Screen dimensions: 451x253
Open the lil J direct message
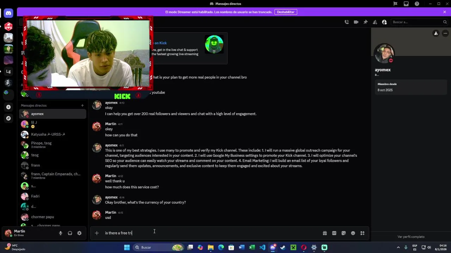pyautogui.click(x=52, y=124)
